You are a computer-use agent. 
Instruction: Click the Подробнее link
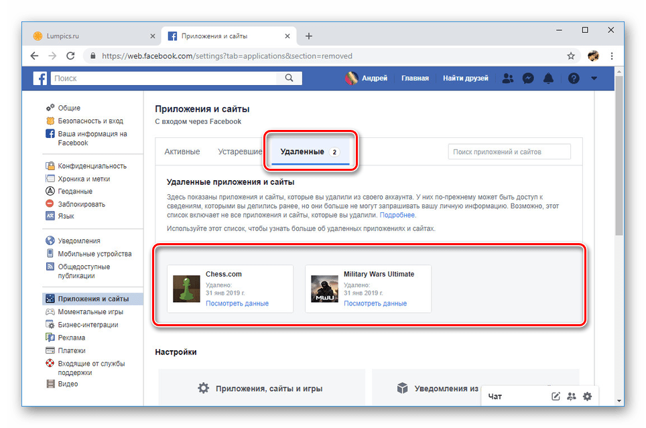click(x=397, y=215)
